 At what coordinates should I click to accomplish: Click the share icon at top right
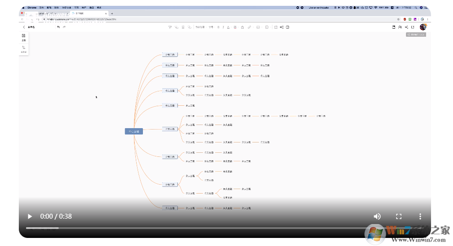(x=406, y=27)
